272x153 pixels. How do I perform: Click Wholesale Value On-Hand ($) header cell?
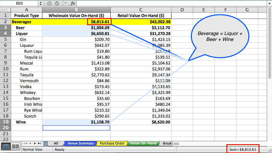click(76, 16)
